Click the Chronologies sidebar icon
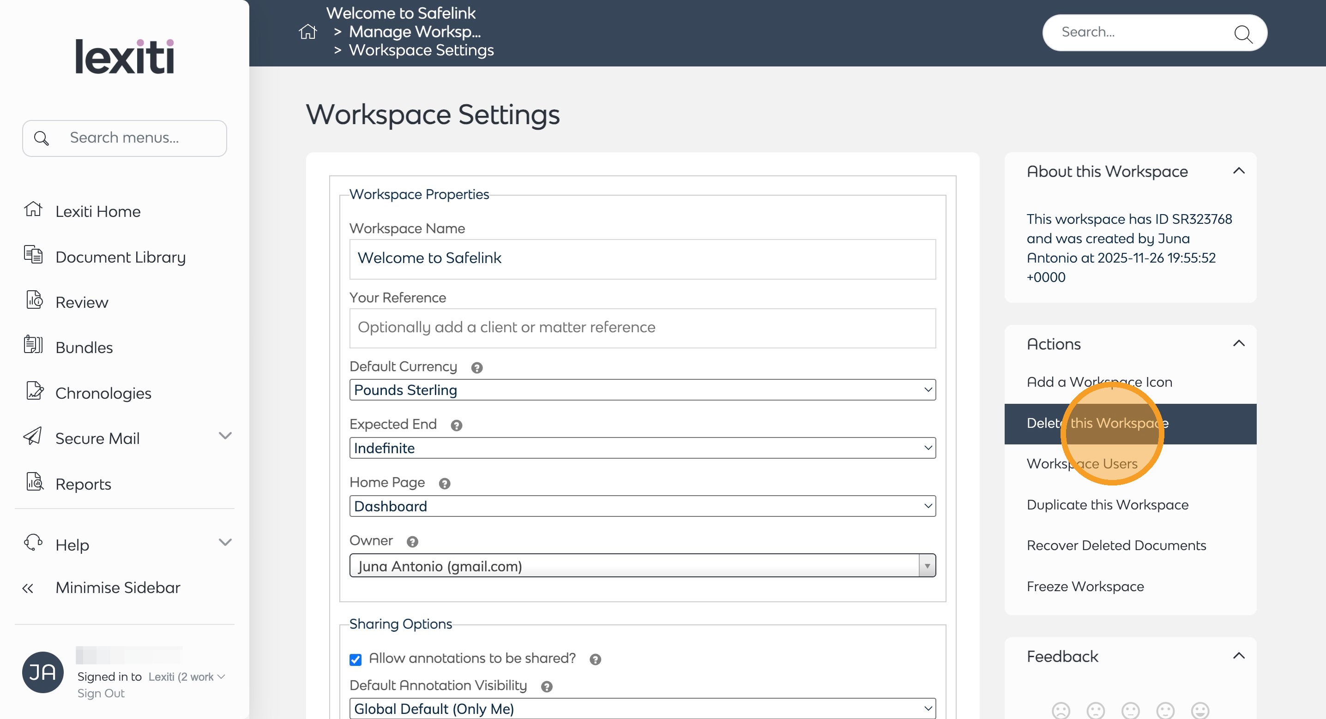The image size is (1326, 719). tap(34, 391)
